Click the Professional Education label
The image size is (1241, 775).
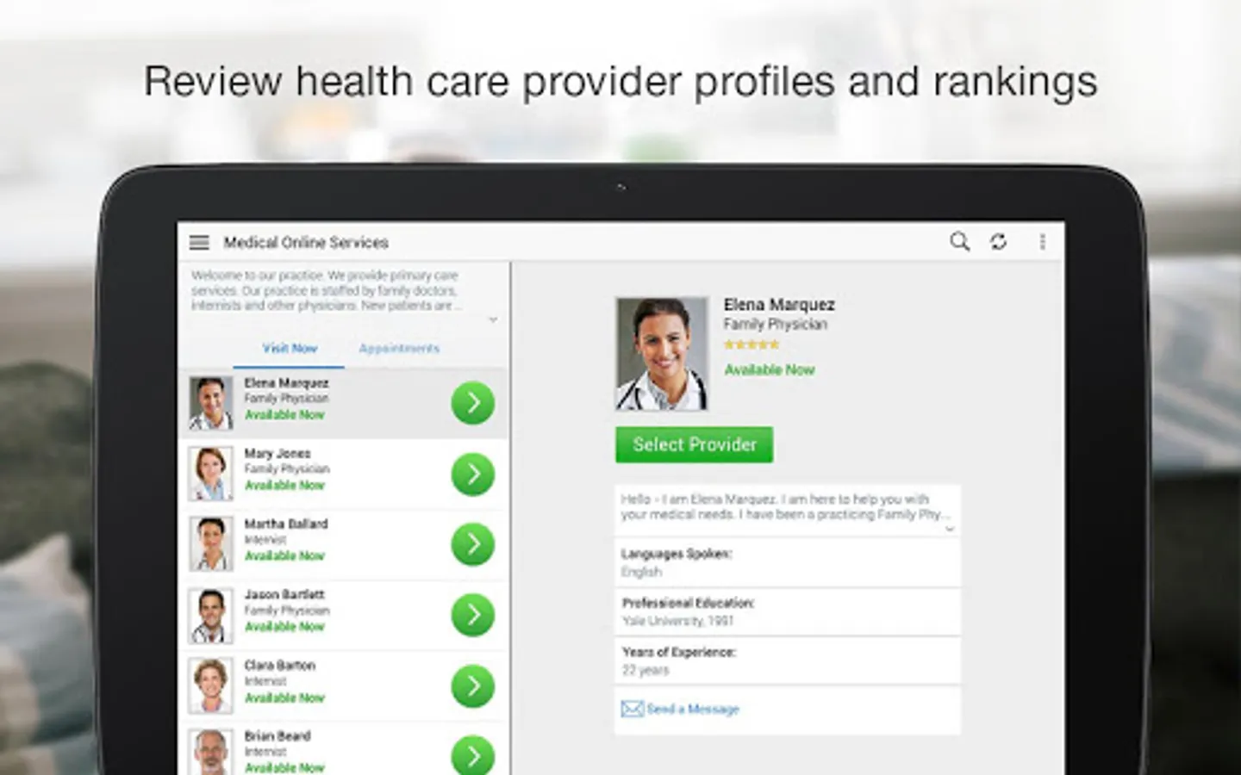pos(689,603)
